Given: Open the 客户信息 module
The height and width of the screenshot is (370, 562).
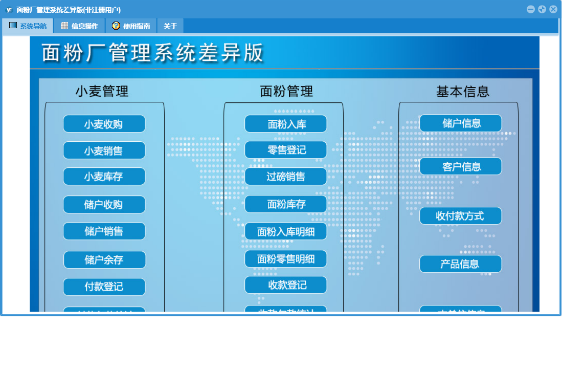Looking at the screenshot, I should 461,166.
